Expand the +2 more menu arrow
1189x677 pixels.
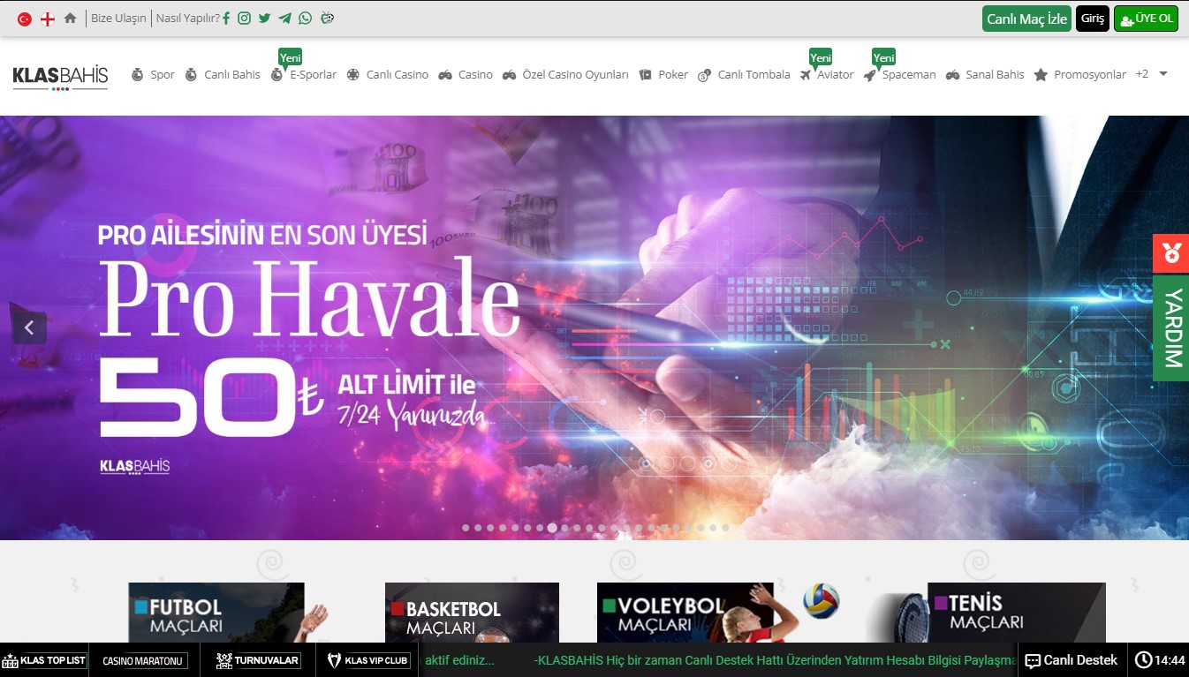1163,74
